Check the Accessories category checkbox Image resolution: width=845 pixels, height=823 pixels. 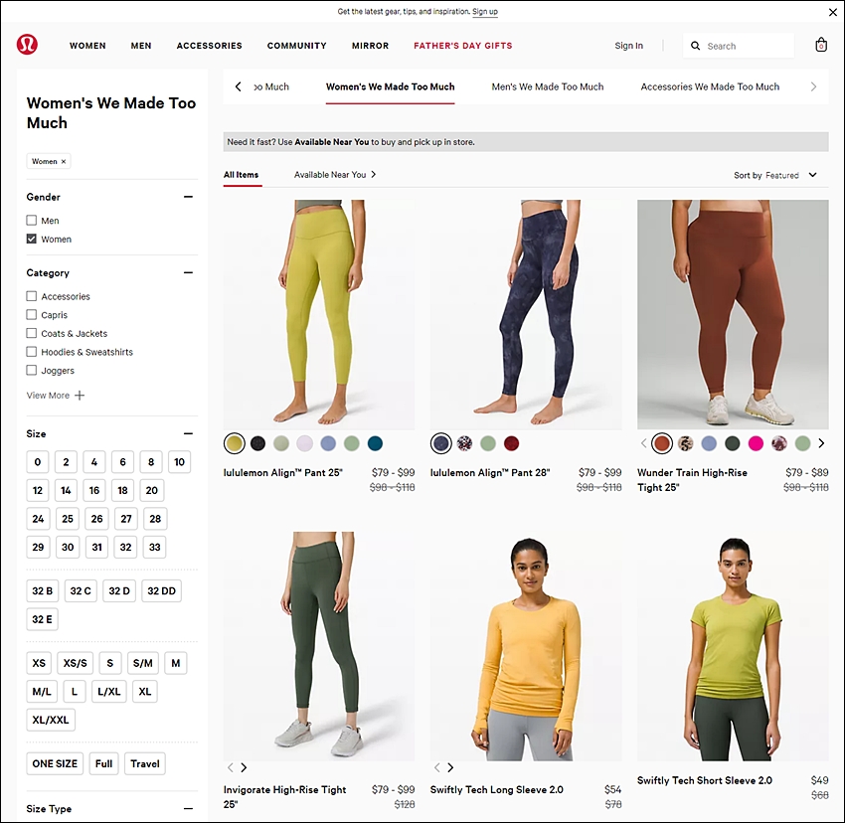coord(31,296)
